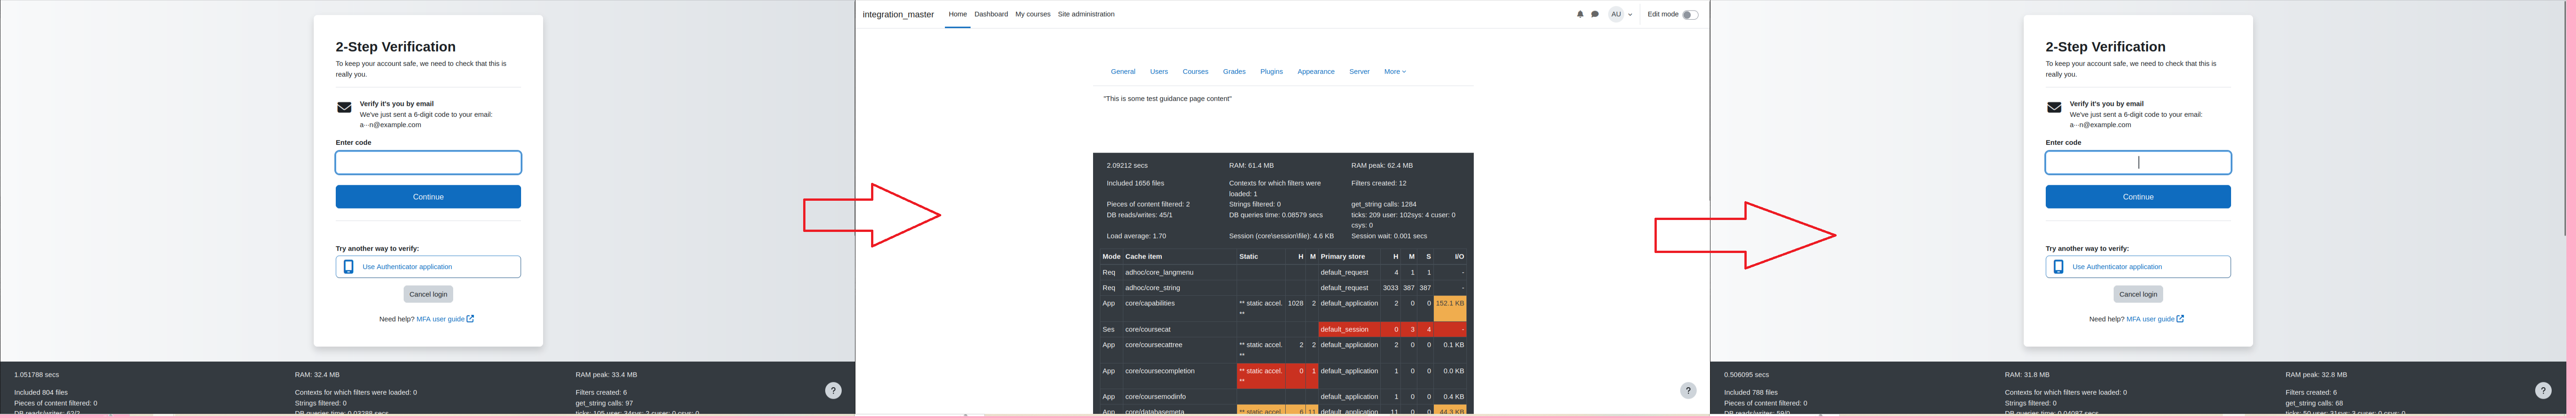The width and height of the screenshot is (2576, 418).
Task: Click the test guidance page content text
Action: (x=1167, y=99)
